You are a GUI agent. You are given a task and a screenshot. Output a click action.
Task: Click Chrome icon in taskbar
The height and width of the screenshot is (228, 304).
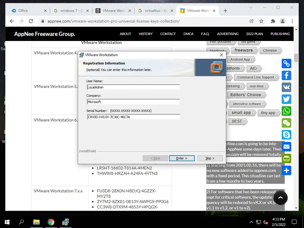(51, 222)
